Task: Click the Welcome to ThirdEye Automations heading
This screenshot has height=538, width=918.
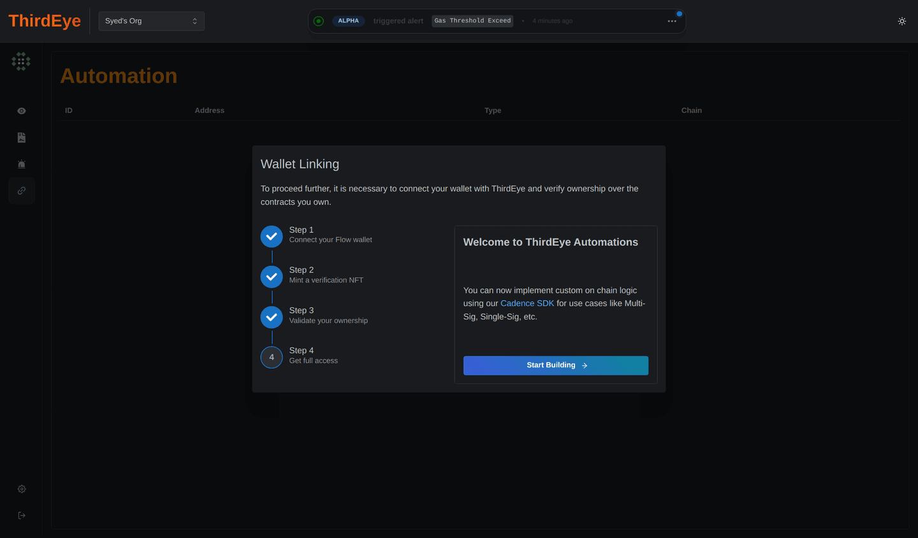Action: tap(551, 242)
